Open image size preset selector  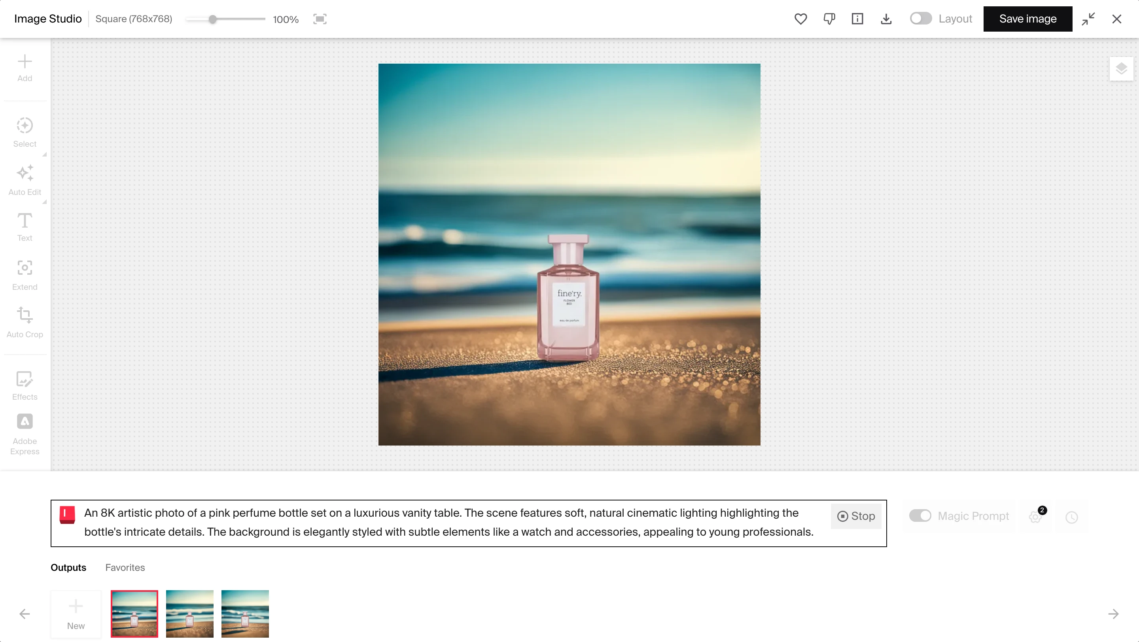coord(133,19)
